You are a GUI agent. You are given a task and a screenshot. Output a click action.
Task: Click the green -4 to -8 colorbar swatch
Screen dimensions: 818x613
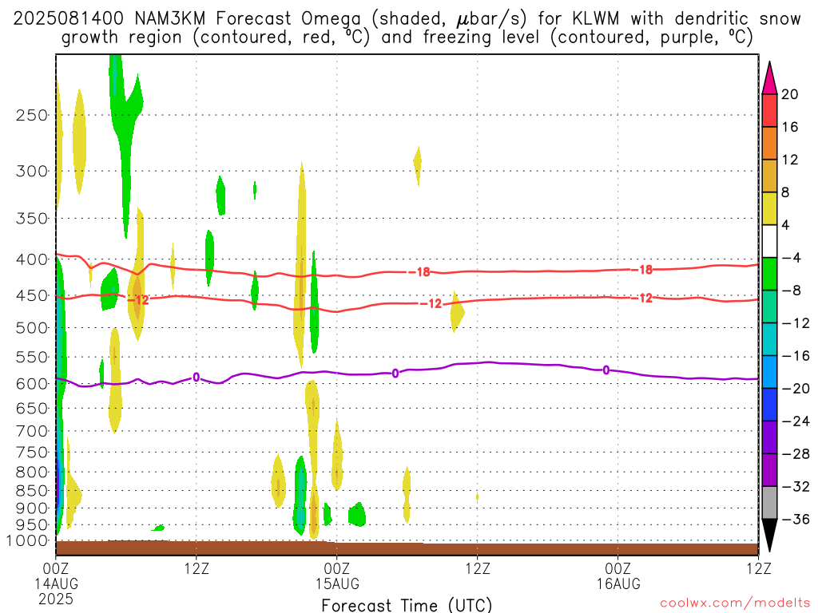click(x=769, y=275)
